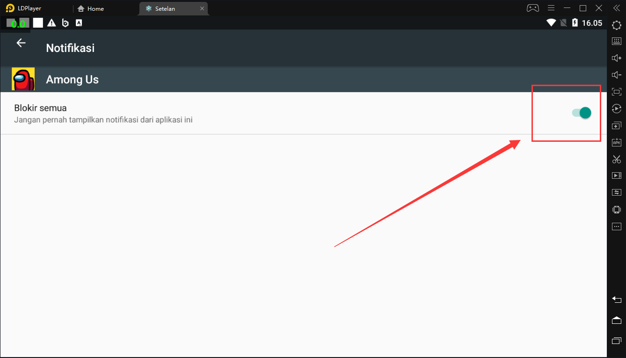Open the keyboard mapping tool
This screenshot has width=626, height=358.
617,41
